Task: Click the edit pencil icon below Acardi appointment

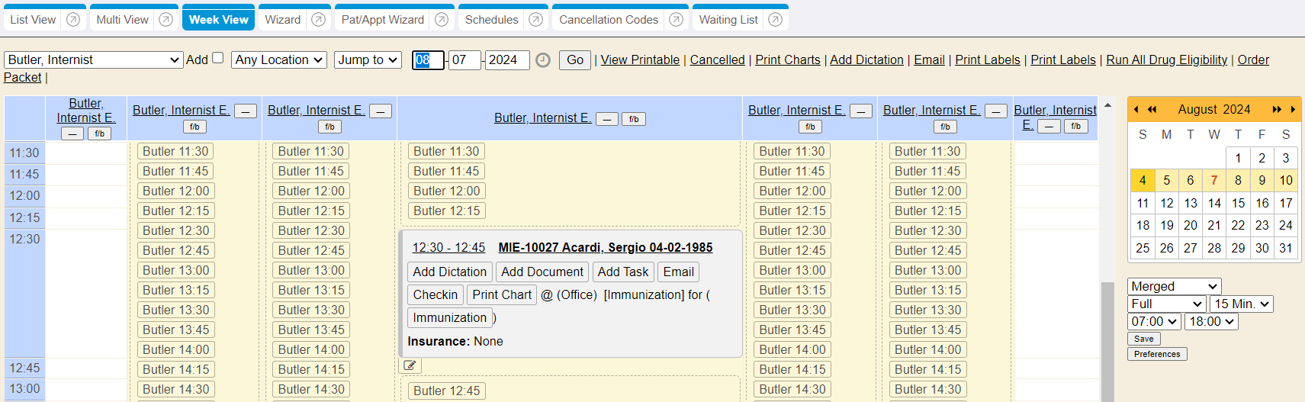Action: [410, 365]
